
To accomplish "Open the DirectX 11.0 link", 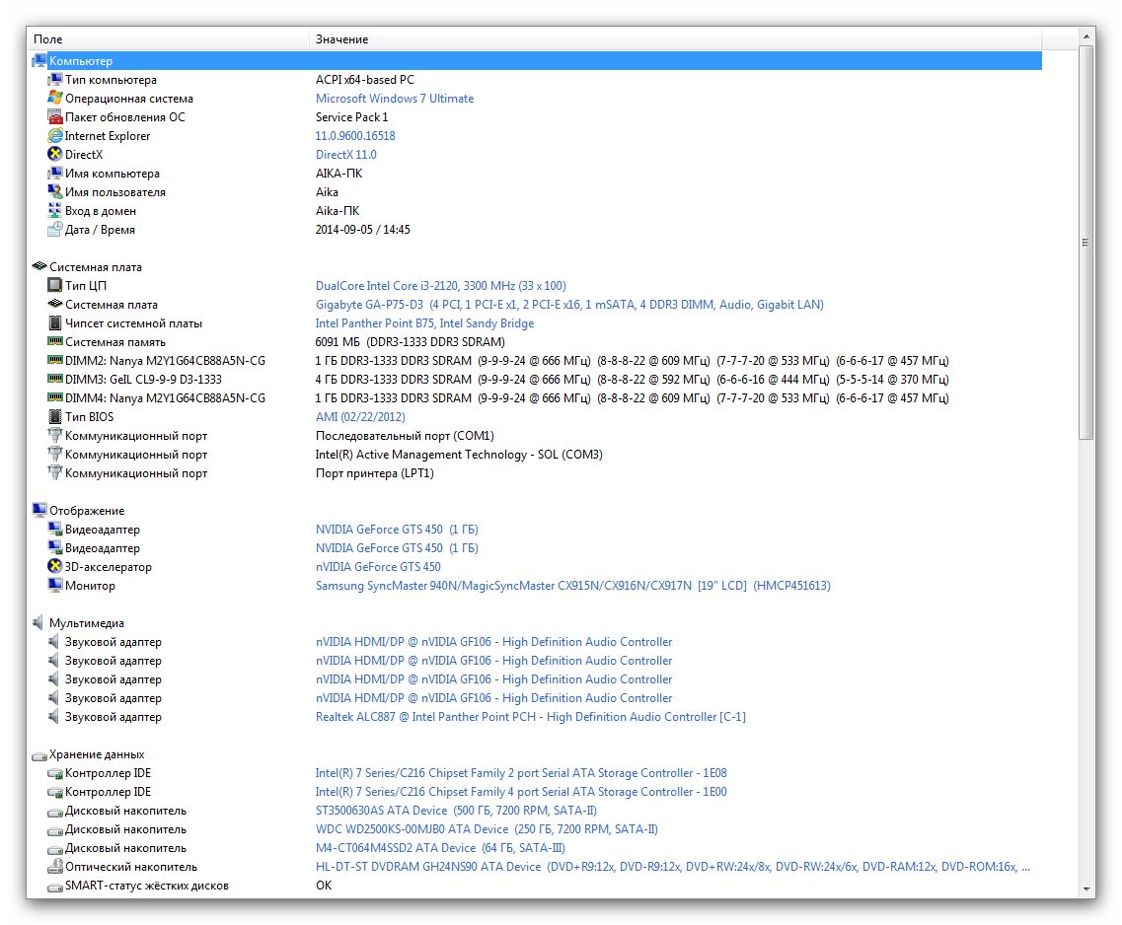I will point(345,155).
